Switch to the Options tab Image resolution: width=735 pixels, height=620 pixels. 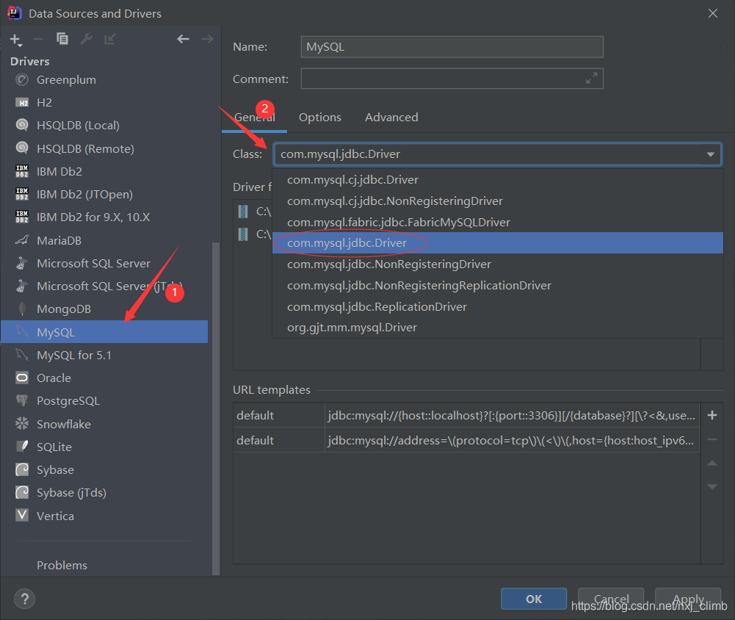[x=320, y=118]
